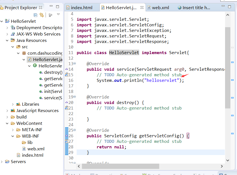Select Java Resources icon

click(x=13, y=40)
